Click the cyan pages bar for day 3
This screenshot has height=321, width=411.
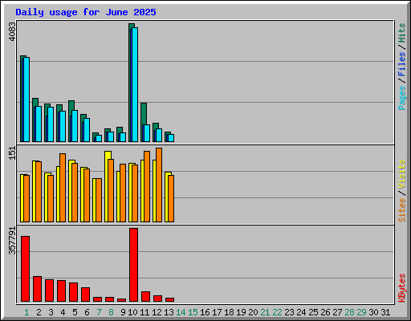pyautogui.click(x=51, y=124)
